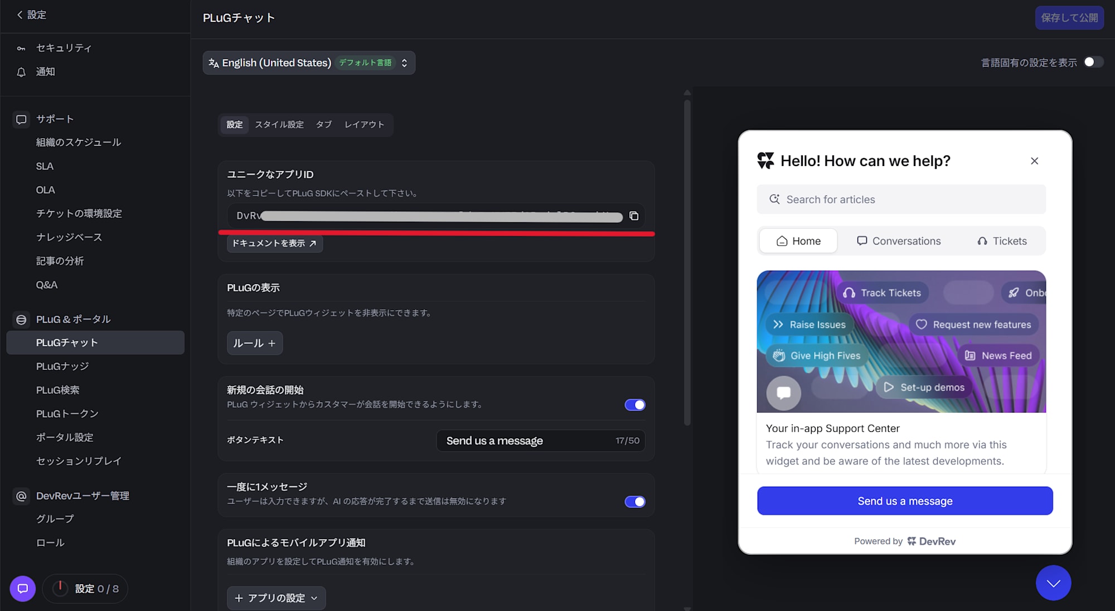Click the Set-up demos chip

click(924, 388)
